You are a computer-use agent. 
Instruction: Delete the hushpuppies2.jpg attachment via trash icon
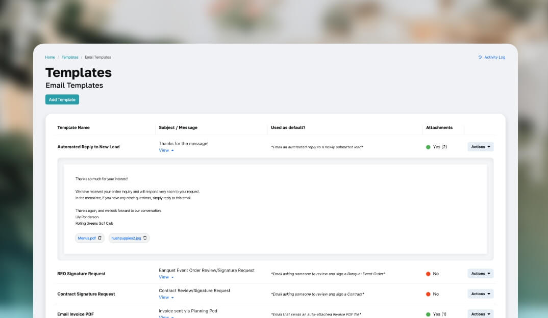coord(145,238)
